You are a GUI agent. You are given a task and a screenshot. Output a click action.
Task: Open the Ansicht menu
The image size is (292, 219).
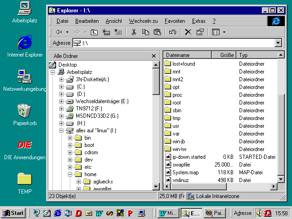tap(114, 21)
